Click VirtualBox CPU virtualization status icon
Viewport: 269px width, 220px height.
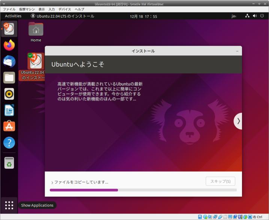point(240,217)
